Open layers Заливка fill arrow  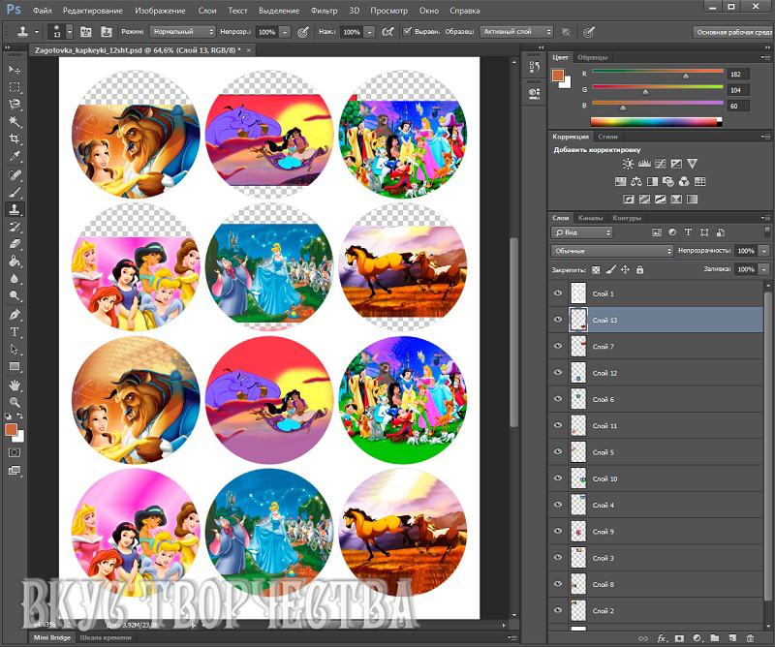[x=764, y=270]
